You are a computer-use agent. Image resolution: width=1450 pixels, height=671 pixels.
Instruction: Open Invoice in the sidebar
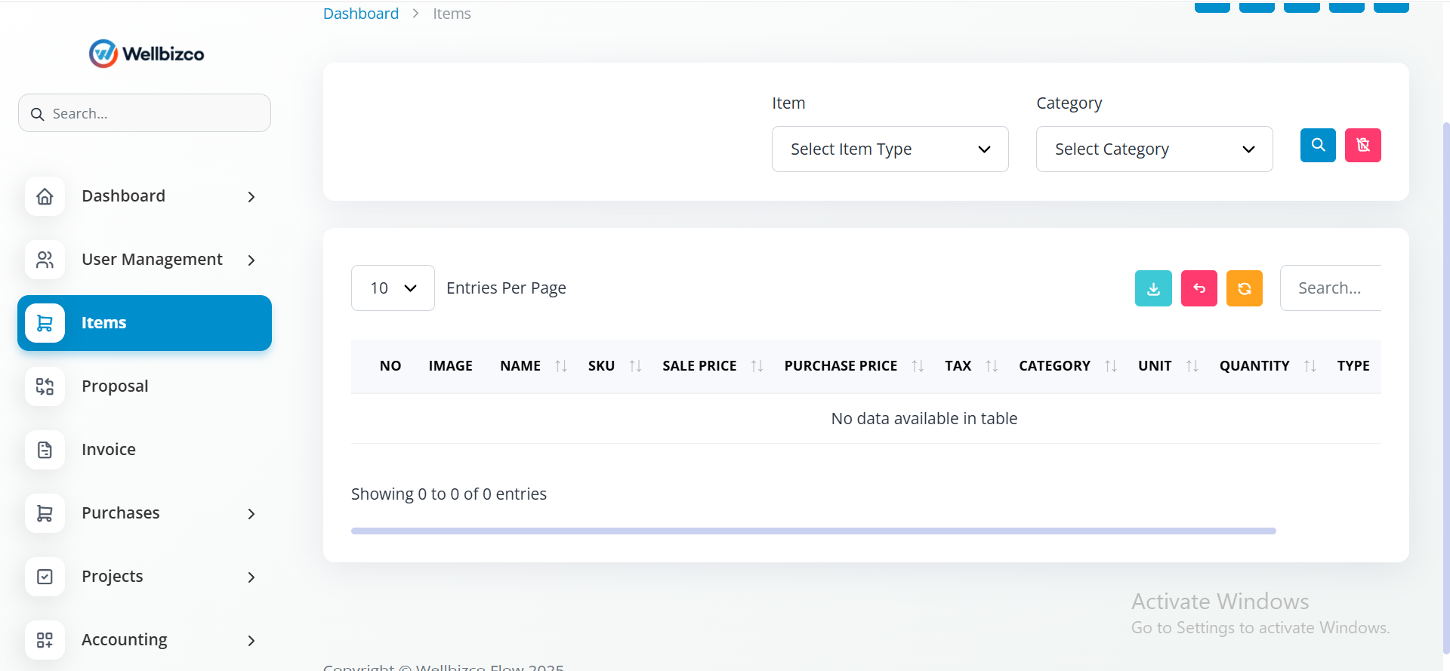pyautogui.click(x=144, y=450)
